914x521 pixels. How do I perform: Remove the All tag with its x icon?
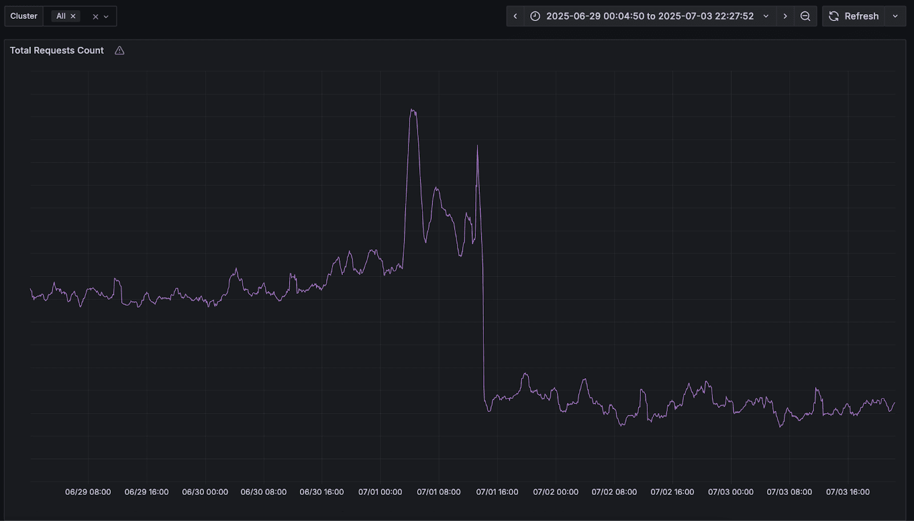73,16
